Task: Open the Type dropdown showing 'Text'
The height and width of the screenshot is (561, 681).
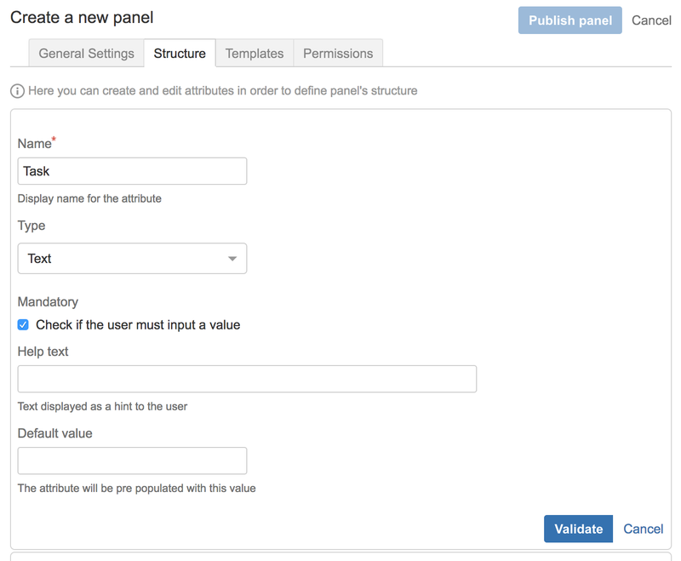Action: [132, 258]
